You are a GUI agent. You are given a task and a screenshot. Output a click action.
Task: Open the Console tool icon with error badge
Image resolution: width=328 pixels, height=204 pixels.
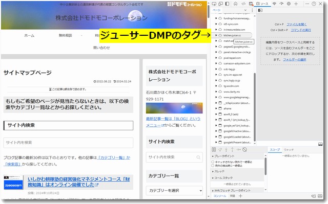251,4
